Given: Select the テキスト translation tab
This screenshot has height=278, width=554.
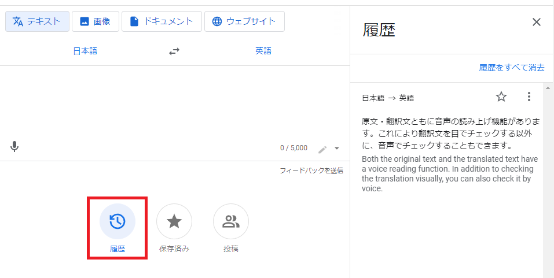Looking at the screenshot, I should pyautogui.click(x=37, y=21).
